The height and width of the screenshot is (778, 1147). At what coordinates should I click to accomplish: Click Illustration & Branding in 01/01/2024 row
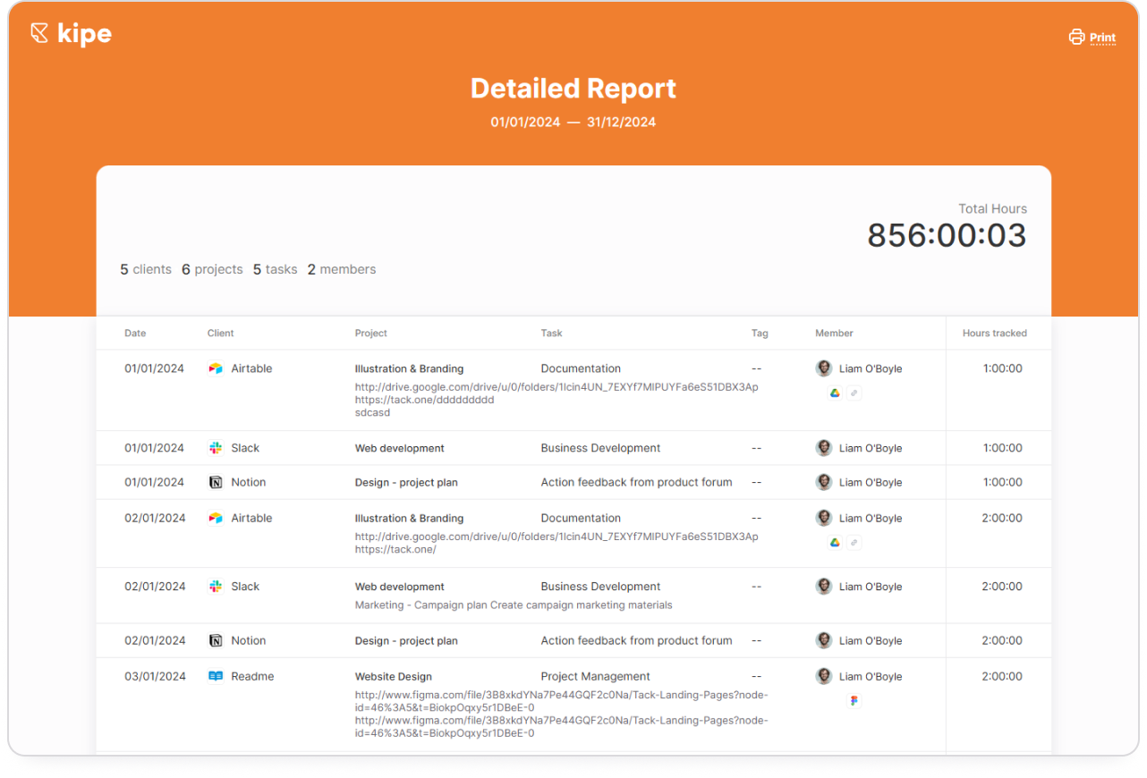tap(409, 368)
